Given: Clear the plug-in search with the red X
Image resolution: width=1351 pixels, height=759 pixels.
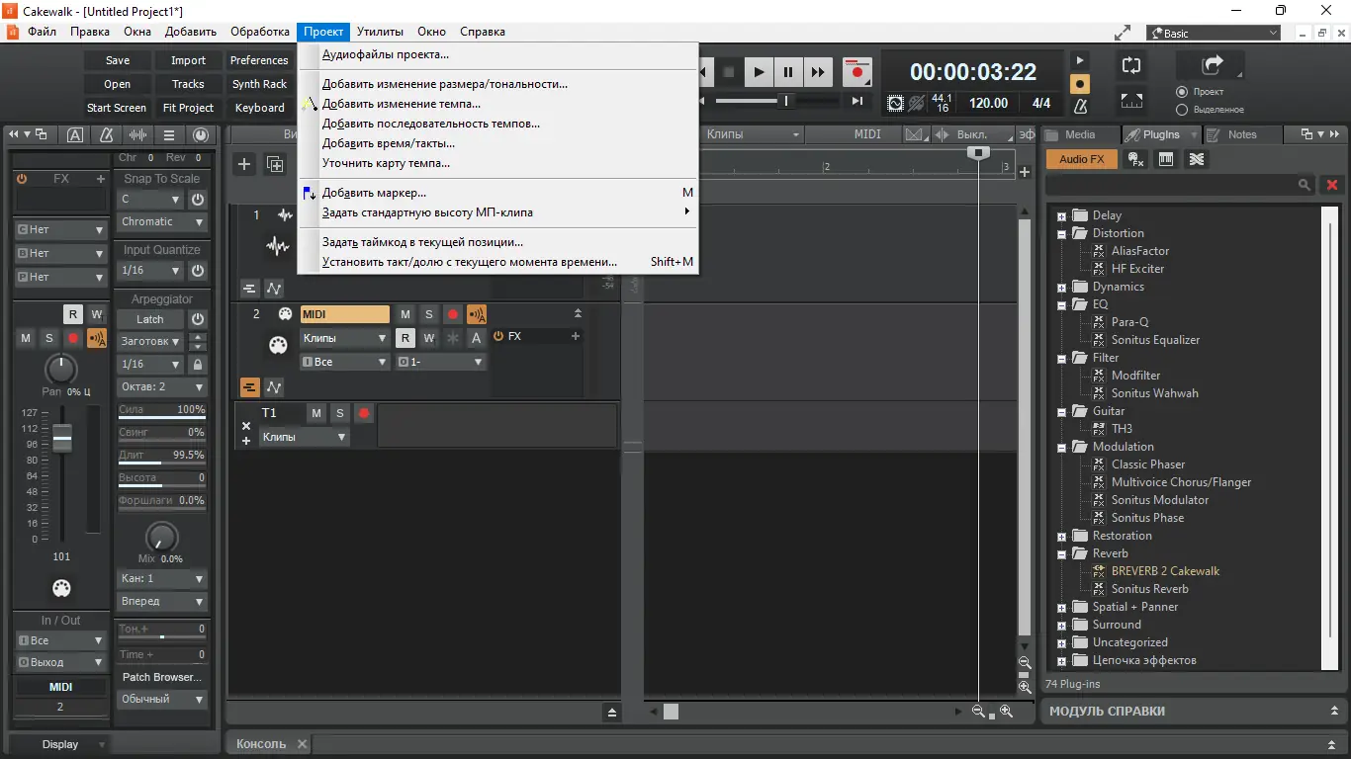Looking at the screenshot, I should click(1332, 185).
